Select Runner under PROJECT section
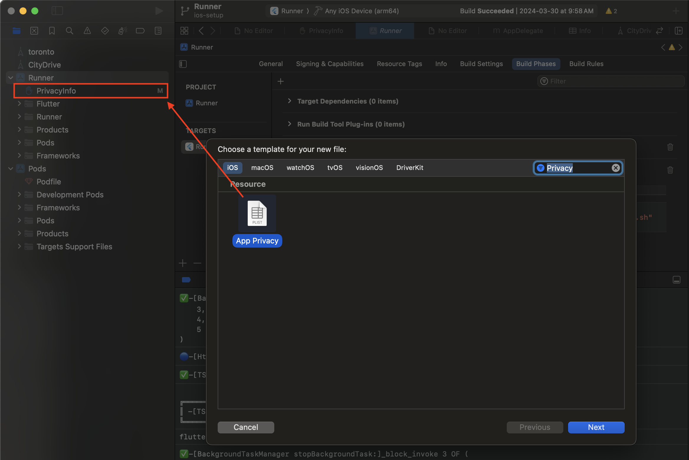 [x=202, y=103]
